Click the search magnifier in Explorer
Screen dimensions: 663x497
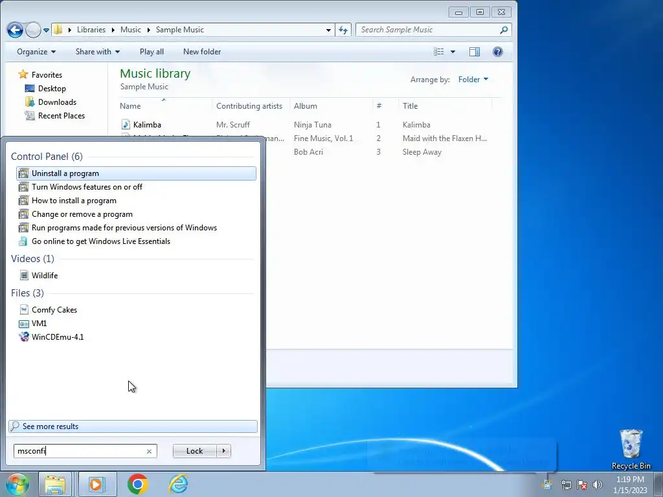[504, 30]
